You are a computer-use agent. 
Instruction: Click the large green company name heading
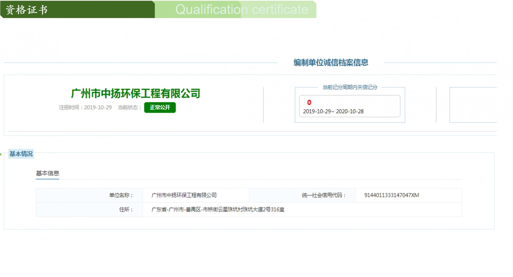pyautogui.click(x=135, y=94)
